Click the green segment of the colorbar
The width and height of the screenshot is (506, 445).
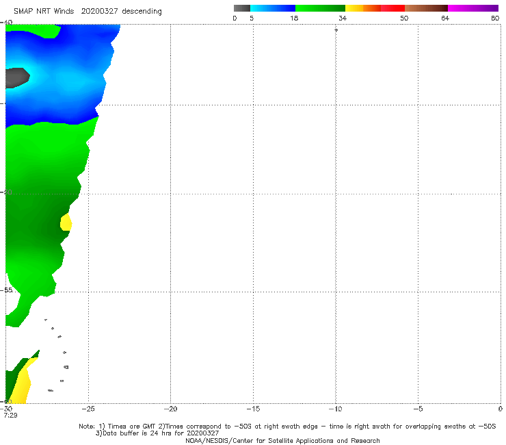320,8
